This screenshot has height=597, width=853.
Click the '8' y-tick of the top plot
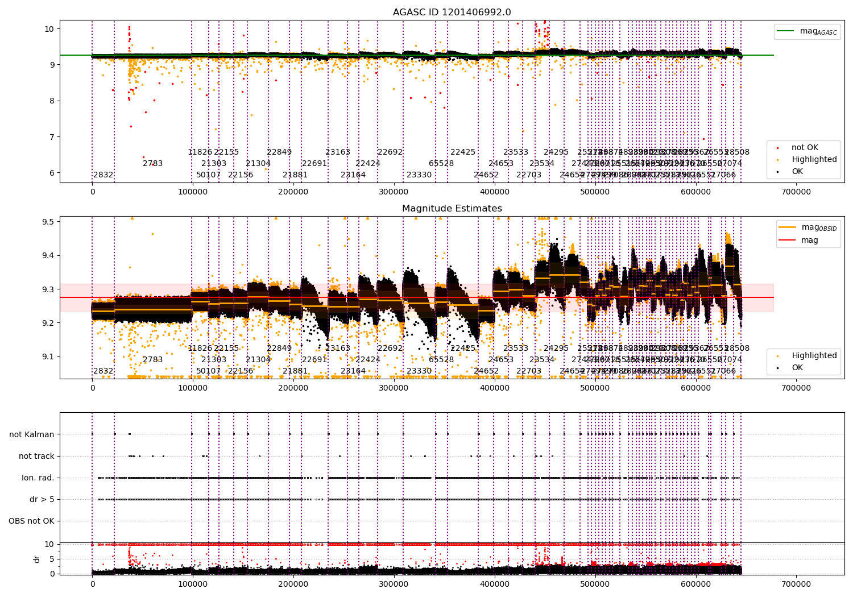point(51,101)
